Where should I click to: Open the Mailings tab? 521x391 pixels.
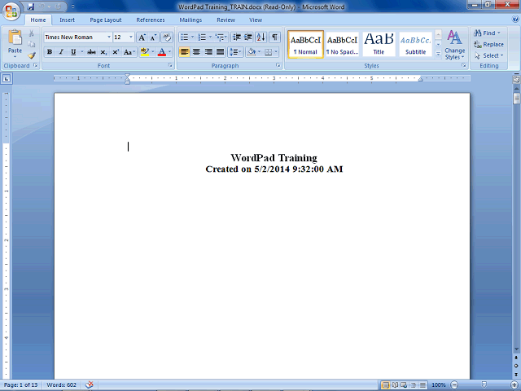click(190, 20)
